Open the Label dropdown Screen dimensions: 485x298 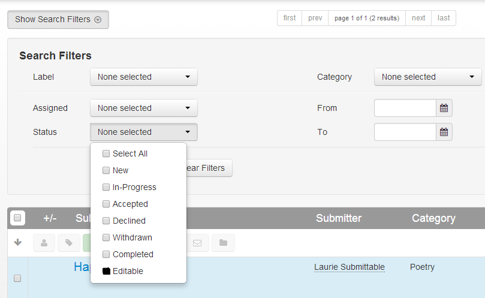pos(144,77)
